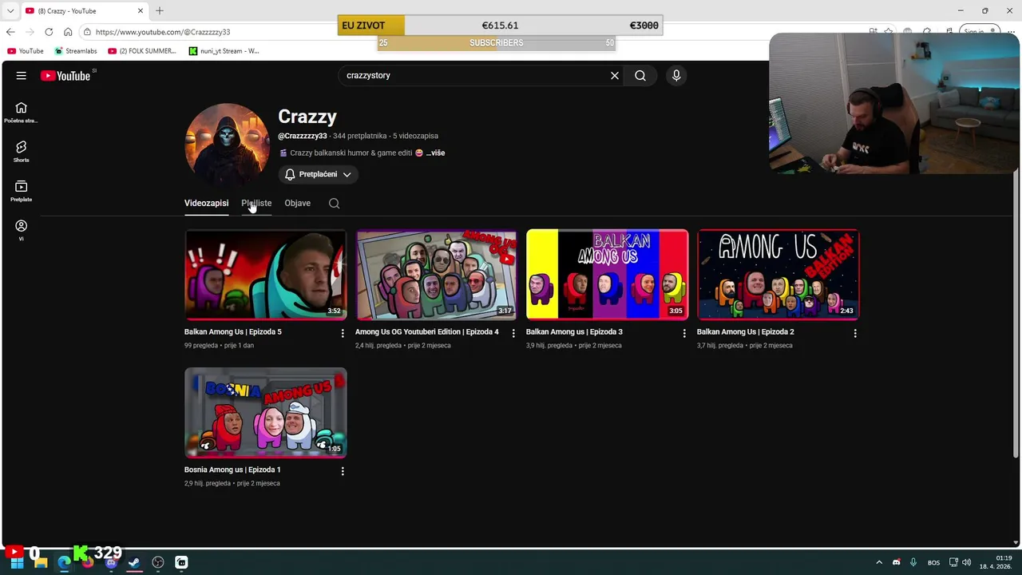Screen dimensions: 1022x575
Task: Open the nuni_yt Stream bookmark
Action: tap(224, 51)
